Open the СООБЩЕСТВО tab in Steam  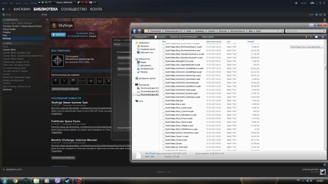74,9
